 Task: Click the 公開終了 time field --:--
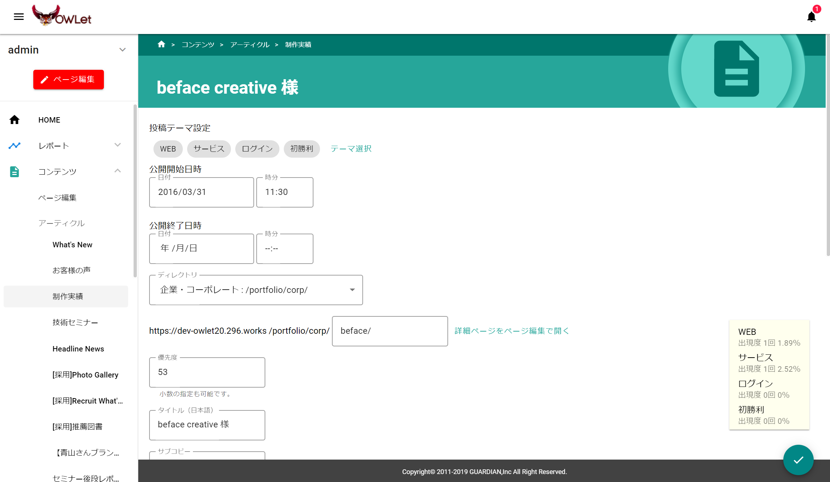click(x=285, y=248)
